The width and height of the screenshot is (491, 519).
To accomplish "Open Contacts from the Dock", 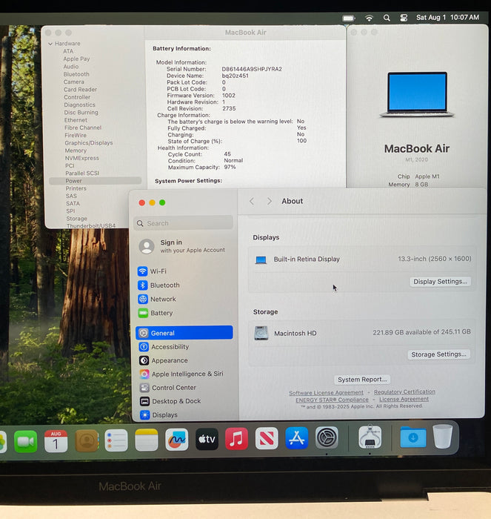I will coord(87,440).
